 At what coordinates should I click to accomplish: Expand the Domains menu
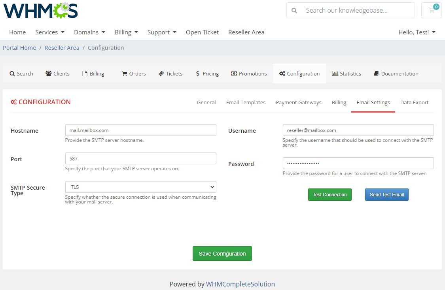click(89, 32)
